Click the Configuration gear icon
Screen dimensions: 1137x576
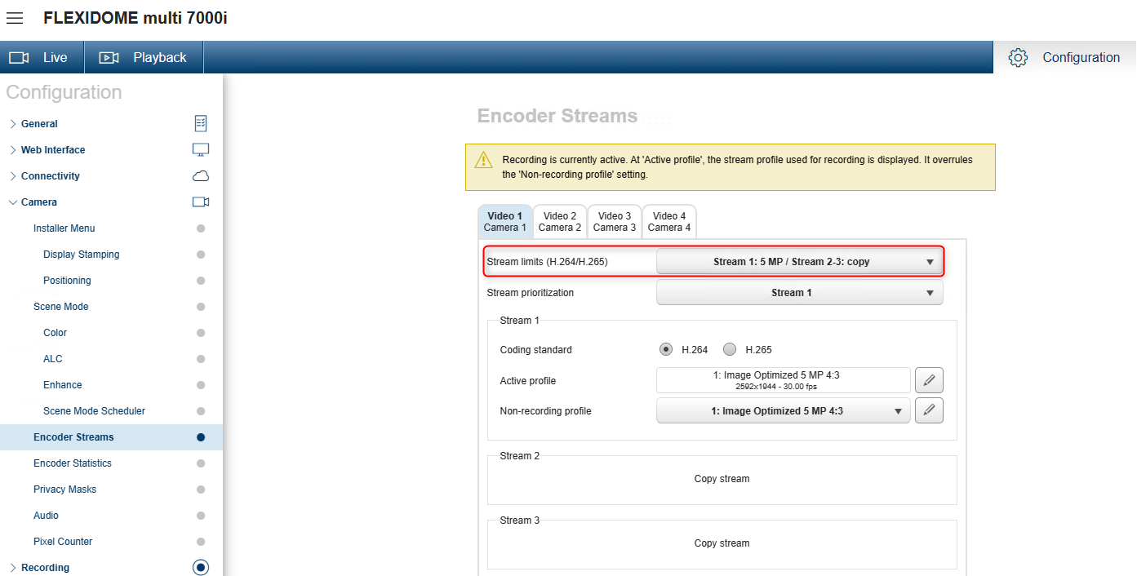[x=1017, y=58]
